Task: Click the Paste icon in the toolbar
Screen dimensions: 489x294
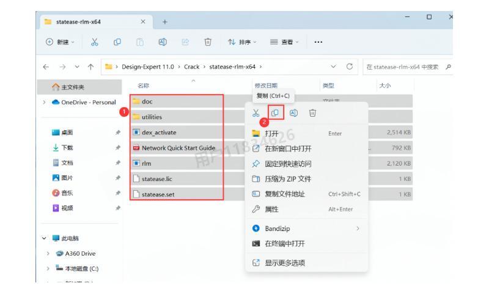Action: point(140,42)
